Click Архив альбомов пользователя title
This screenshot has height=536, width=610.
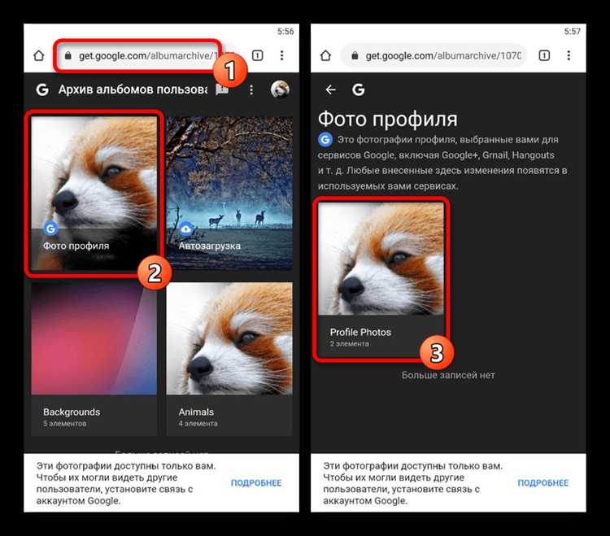click(133, 89)
